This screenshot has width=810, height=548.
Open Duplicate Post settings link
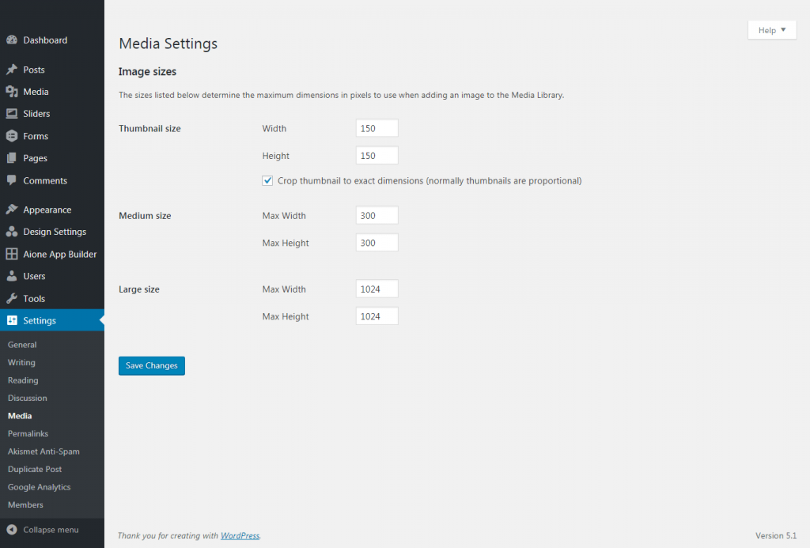coord(35,470)
